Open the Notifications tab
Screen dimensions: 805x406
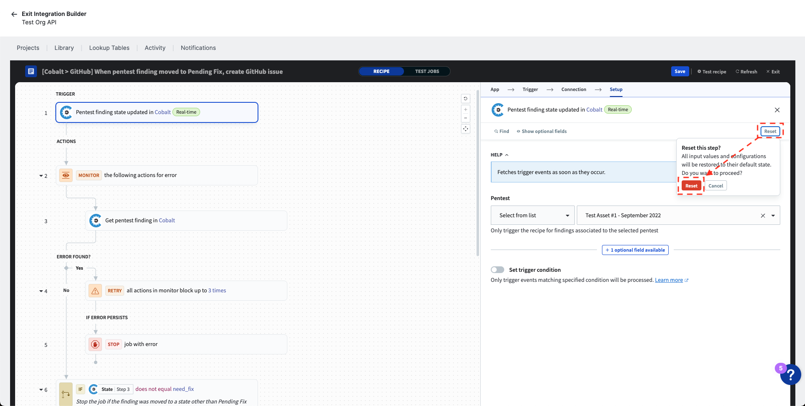click(198, 48)
